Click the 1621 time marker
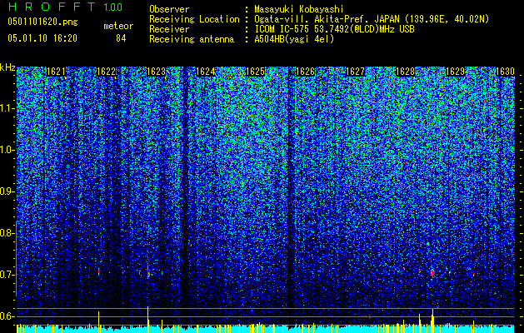Screen dimensions: 524x333 tap(56, 72)
